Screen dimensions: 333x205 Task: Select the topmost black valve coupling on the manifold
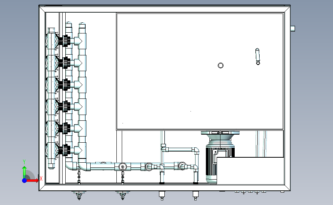(x=65, y=41)
